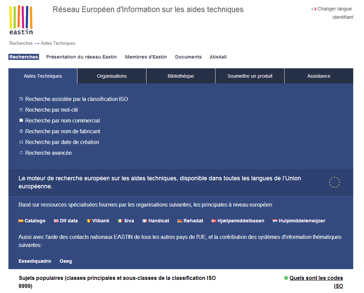Click the green info icon near ISO codes
The width and height of the screenshot is (364, 293).
286,278
